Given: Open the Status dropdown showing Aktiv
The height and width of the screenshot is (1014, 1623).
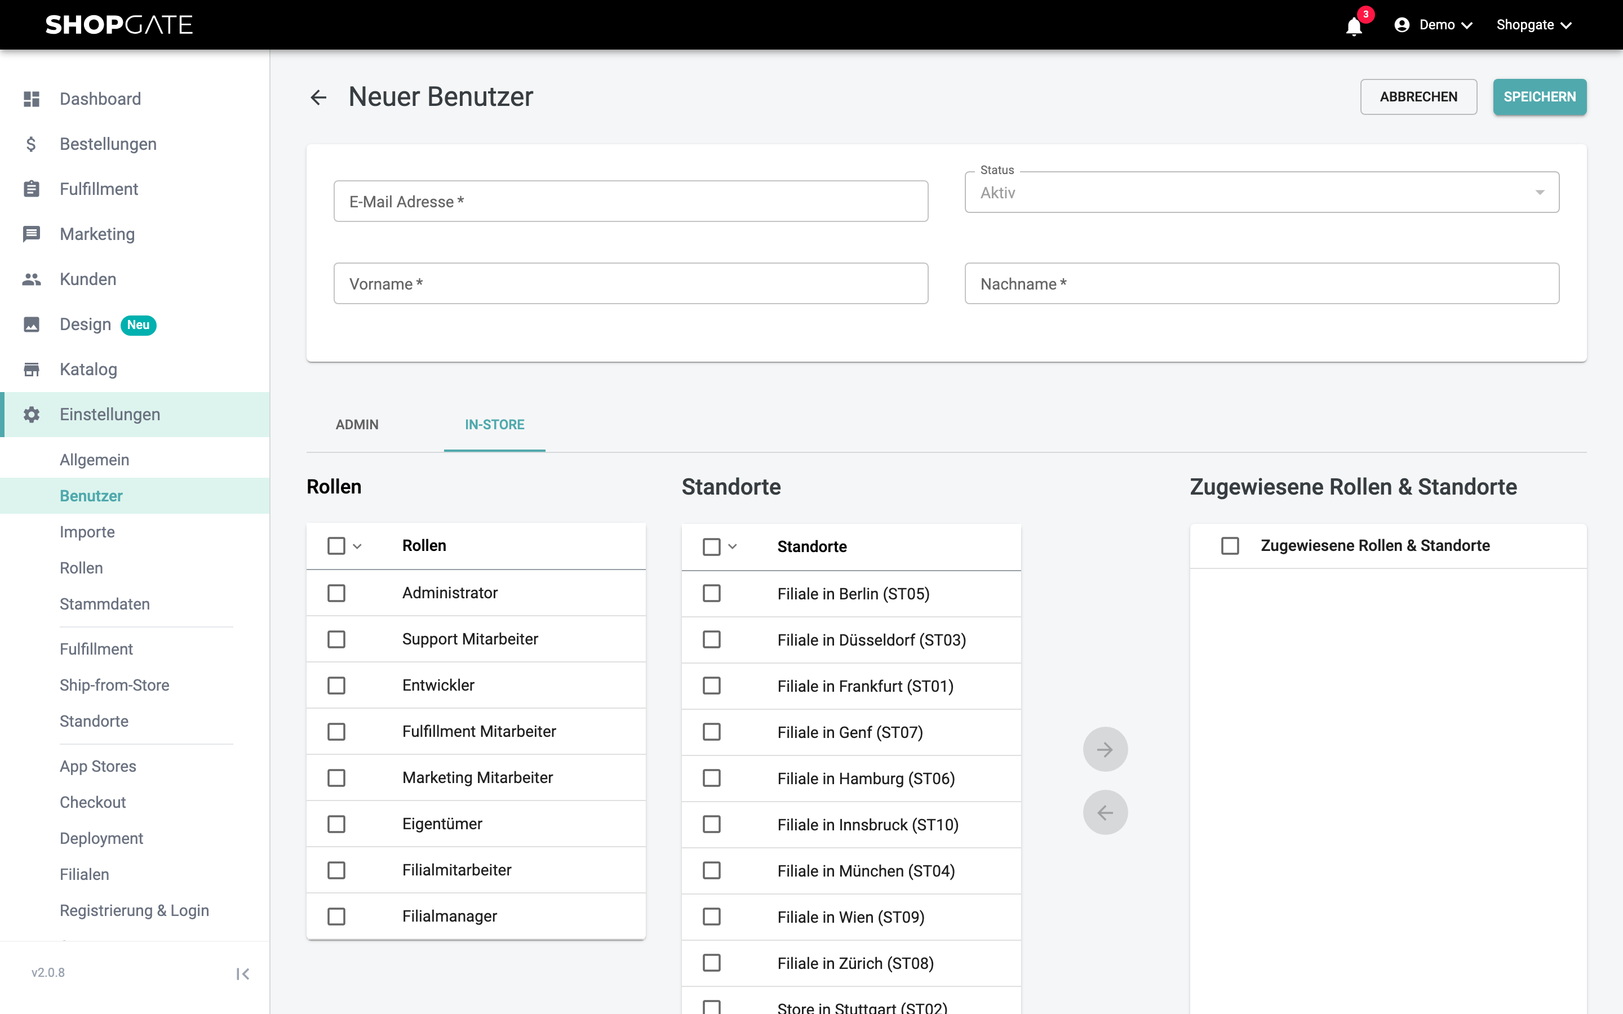Looking at the screenshot, I should tap(1262, 193).
